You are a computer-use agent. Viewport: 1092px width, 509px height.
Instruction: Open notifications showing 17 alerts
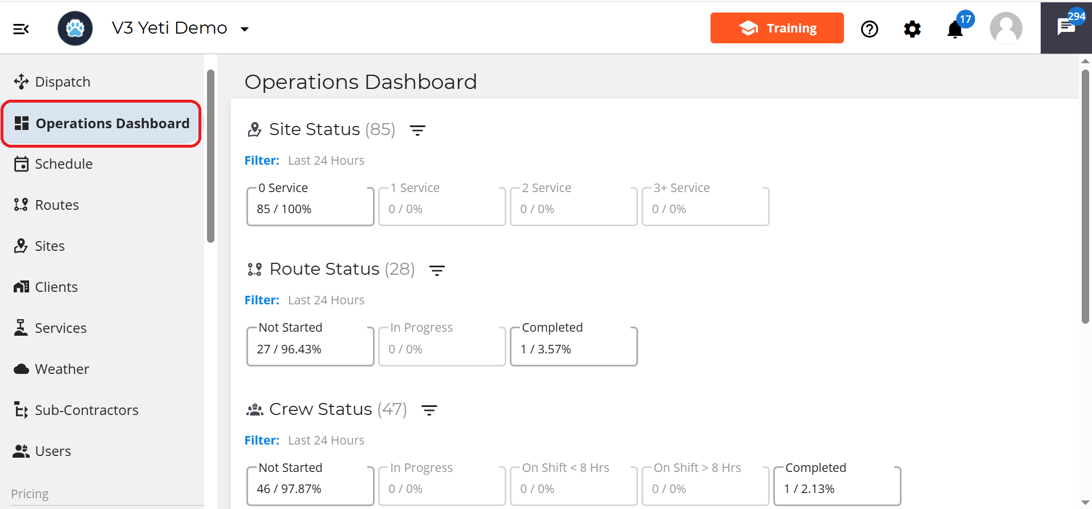point(954,30)
